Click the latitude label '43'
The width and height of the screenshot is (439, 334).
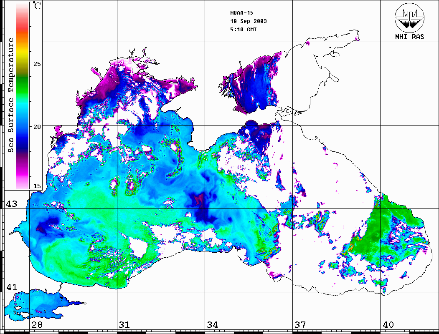pyautogui.click(x=12, y=204)
